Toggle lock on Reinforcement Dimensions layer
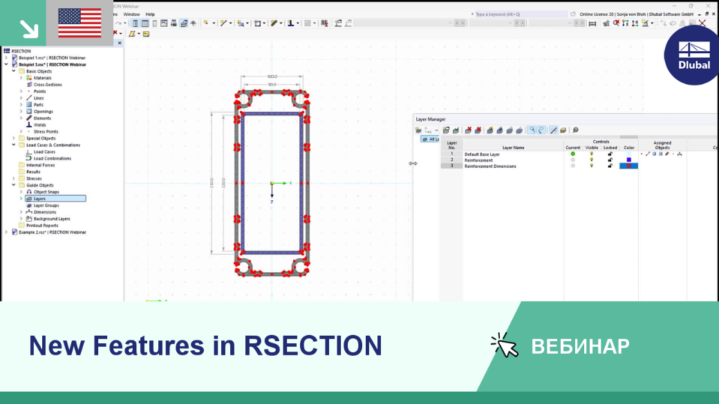The image size is (719, 404). click(x=610, y=166)
